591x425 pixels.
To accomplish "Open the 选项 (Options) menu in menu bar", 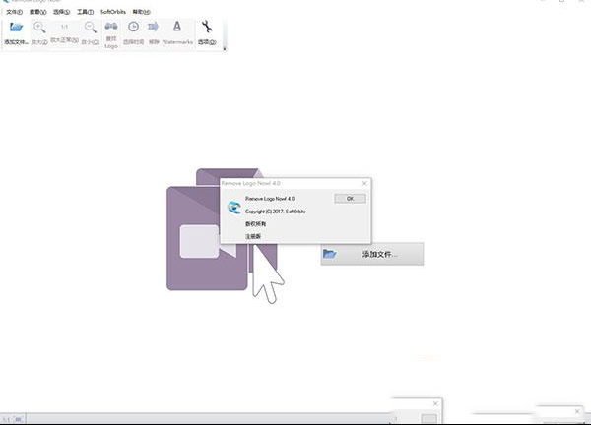I will (x=63, y=12).
